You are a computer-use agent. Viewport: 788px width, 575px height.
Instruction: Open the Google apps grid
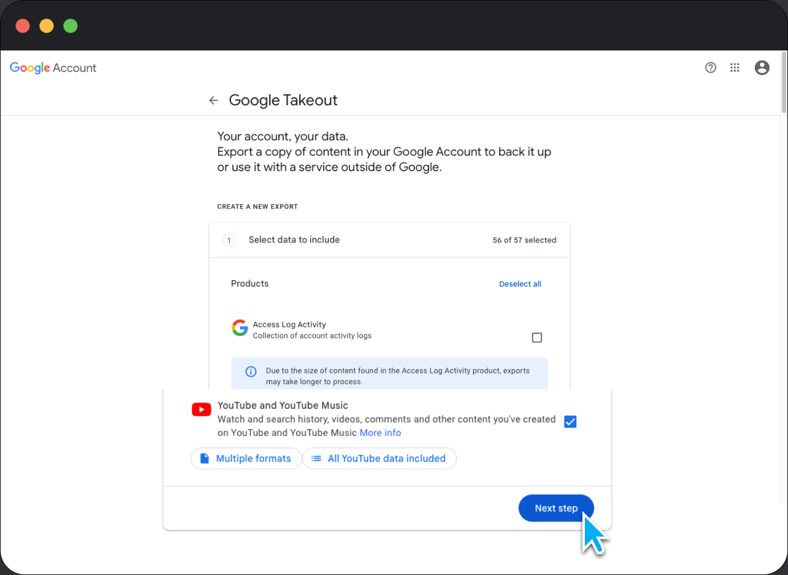pos(734,68)
